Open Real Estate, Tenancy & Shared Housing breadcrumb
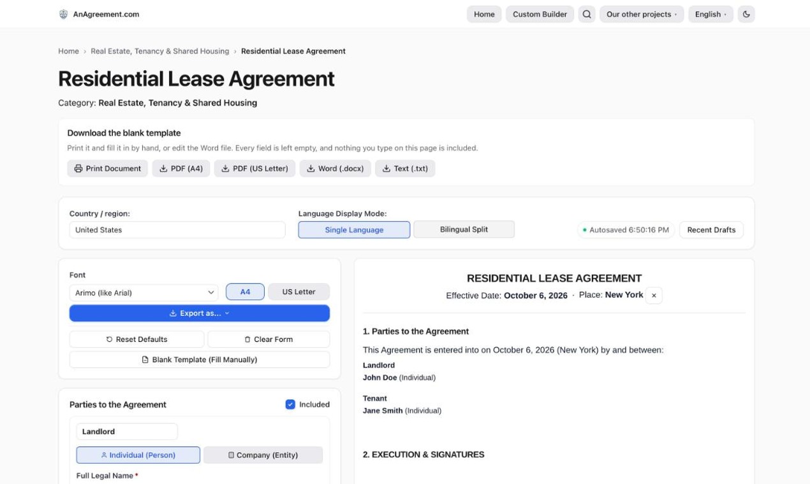Viewport: 810px width, 484px height. point(159,51)
